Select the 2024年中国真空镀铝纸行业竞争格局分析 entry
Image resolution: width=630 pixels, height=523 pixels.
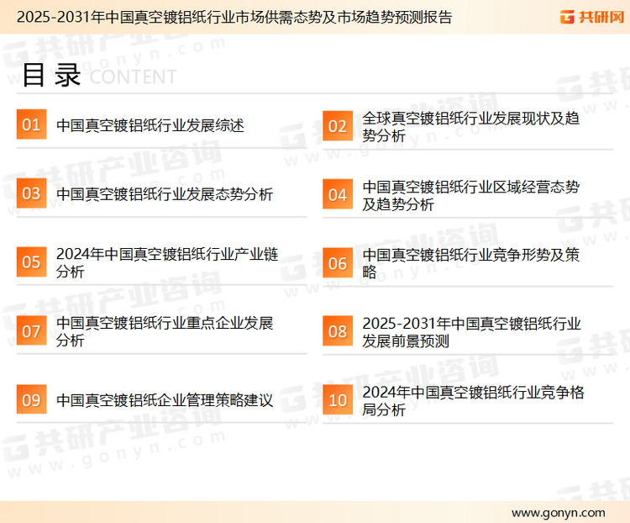tap(473, 401)
